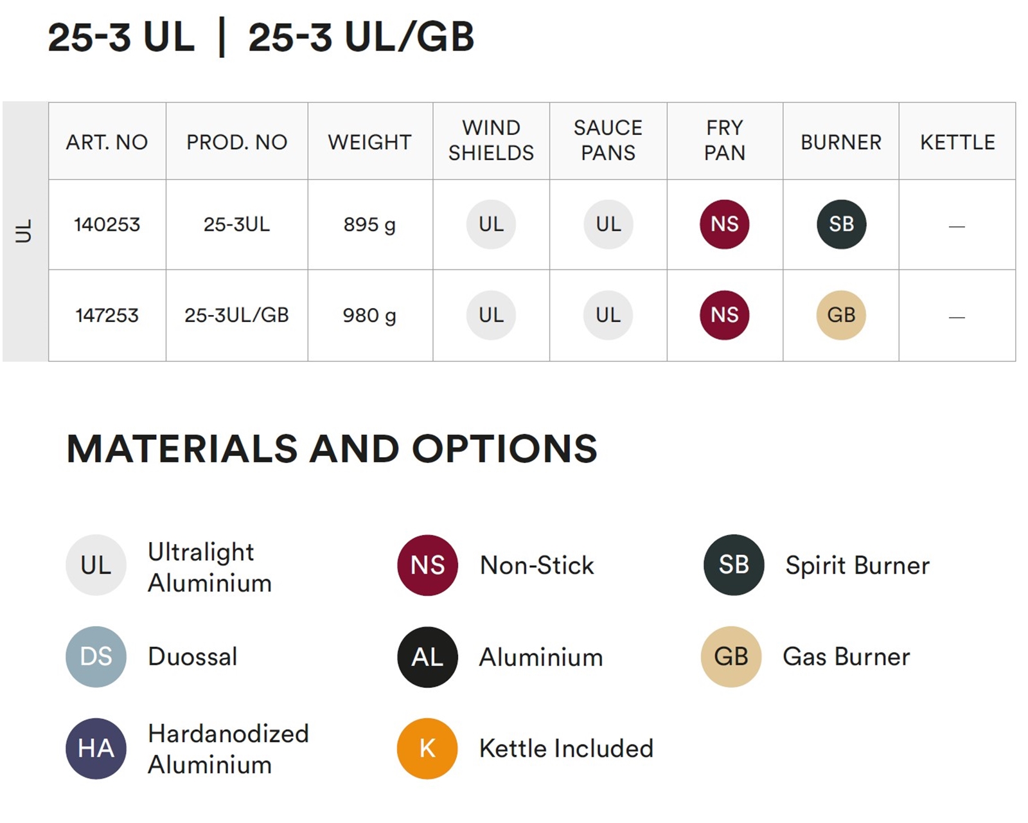1028x823 pixels.
Task: Click the NS fry pan badge for 140253
Action: click(x=725, y=224)
